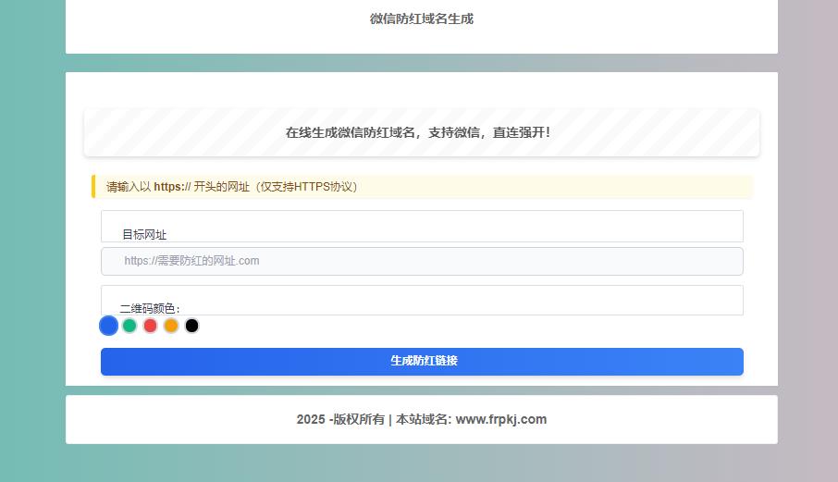Screen dimensions: 838x482
Task: Click the 目标网址 label
Action: point(144,235)
